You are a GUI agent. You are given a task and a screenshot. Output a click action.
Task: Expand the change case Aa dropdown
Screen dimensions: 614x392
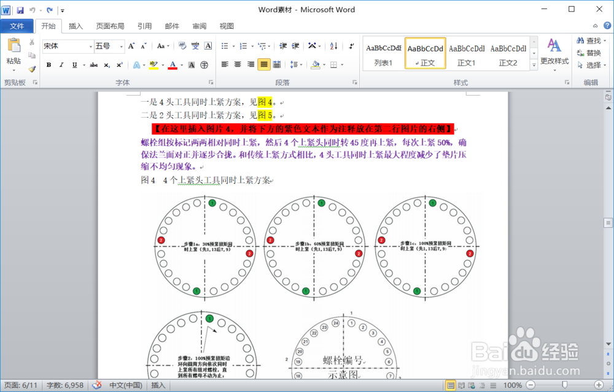pos(168,46)
